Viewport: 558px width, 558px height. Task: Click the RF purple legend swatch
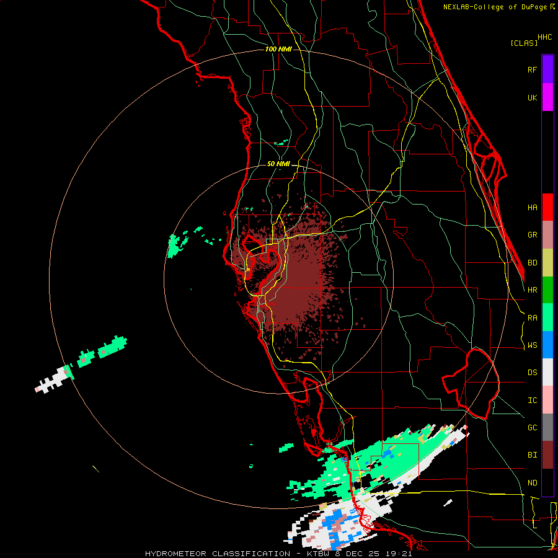point(547,69)
